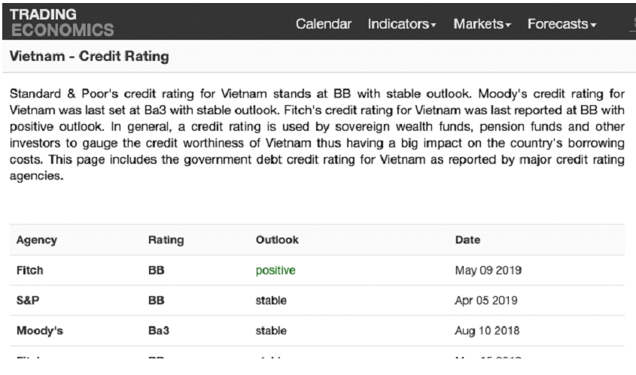Click the Moody's agency row
The width and height of the screenshot is (636, 375).
click(317, 331)
